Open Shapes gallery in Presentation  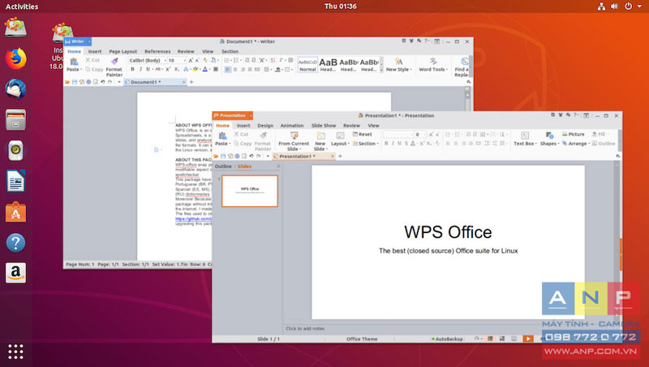click(x=549, y=139)
